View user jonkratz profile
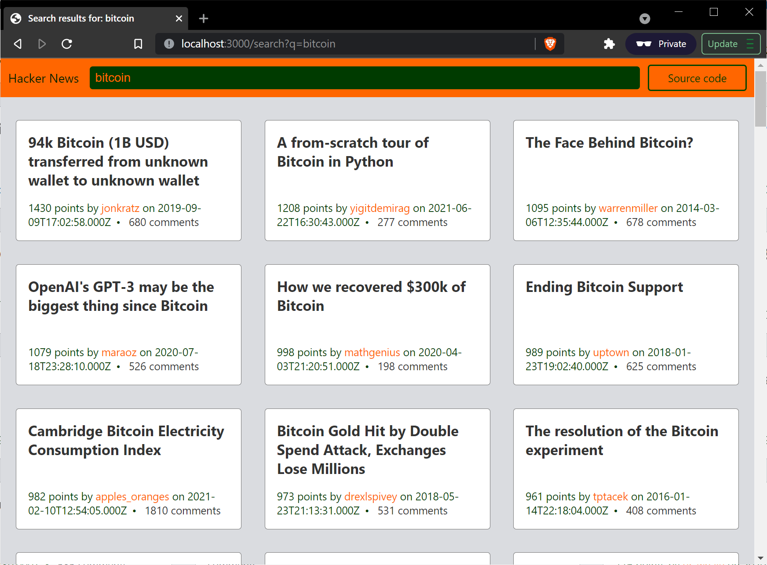Viewport: 767px width, 565px height. (x=120, y=208)
